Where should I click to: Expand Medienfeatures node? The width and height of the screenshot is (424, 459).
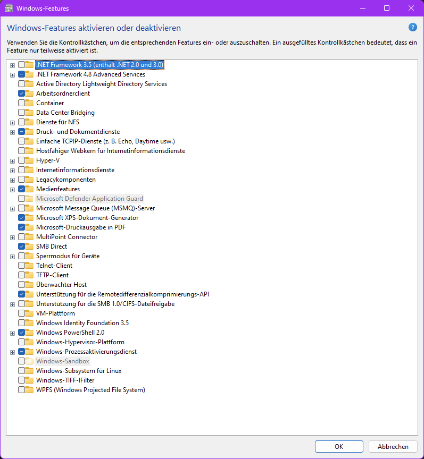[12, 190]
